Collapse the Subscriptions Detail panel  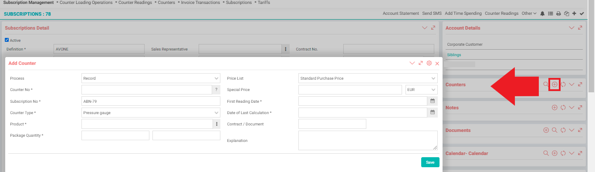[x=425, y=28]
